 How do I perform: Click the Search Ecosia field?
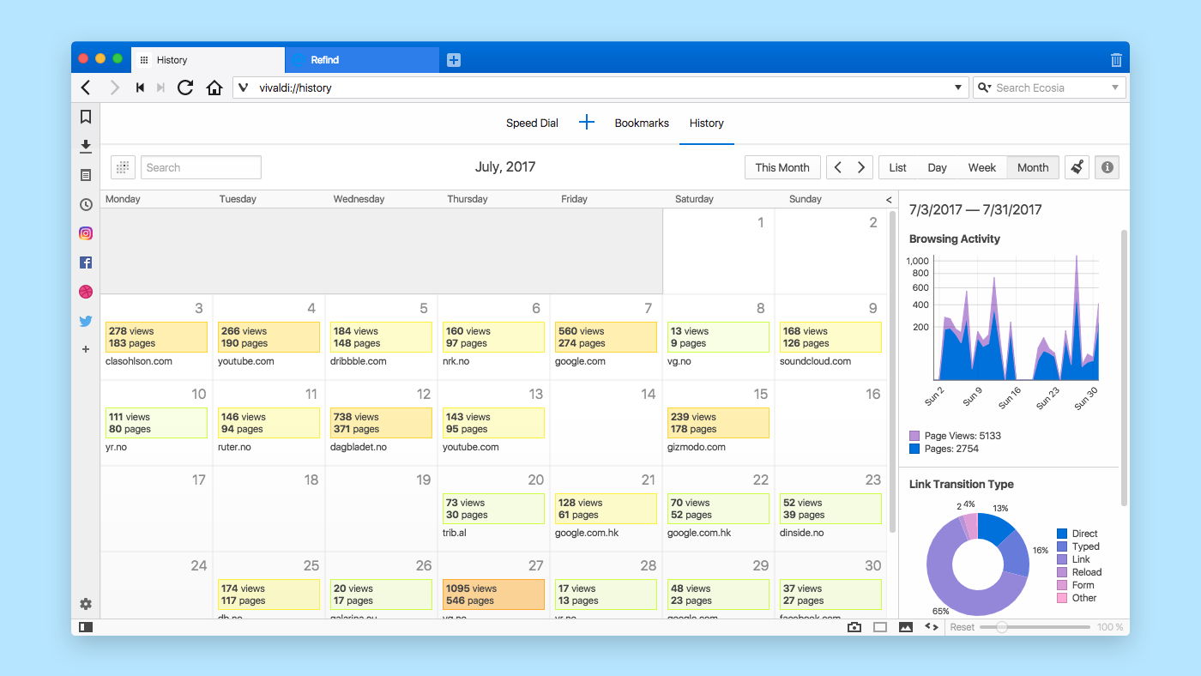(1051, 88)
